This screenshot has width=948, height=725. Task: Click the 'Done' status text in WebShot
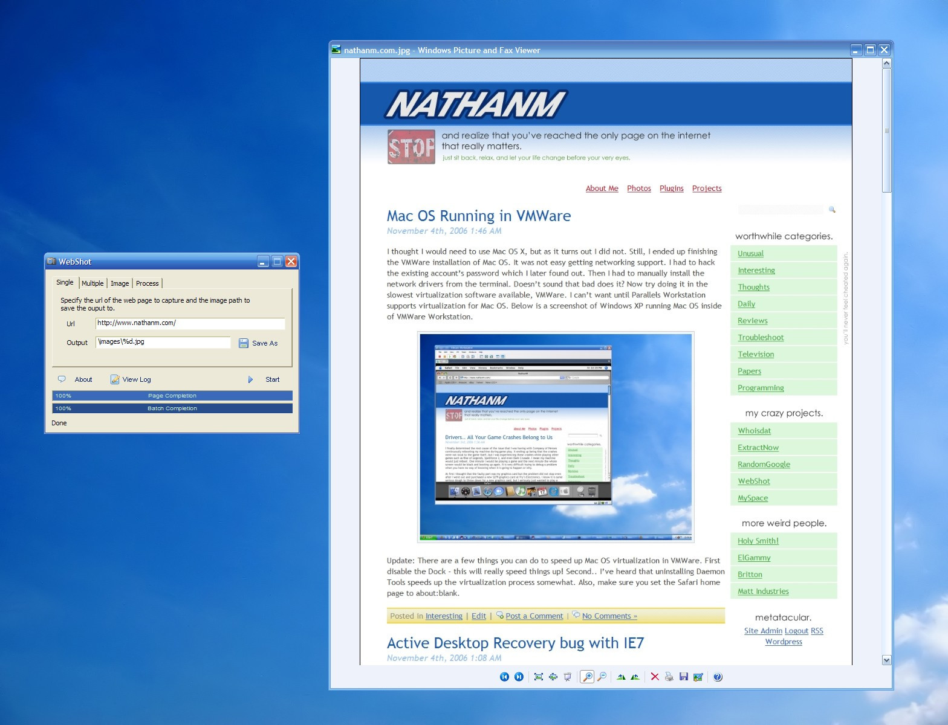59,423
